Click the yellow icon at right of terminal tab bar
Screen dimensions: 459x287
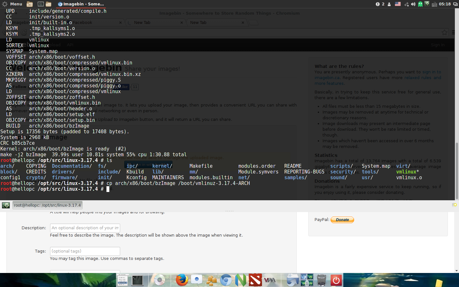click(455, 205)
